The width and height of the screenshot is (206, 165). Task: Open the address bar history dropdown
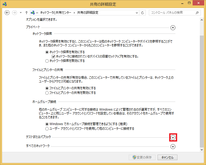[136, 13]
